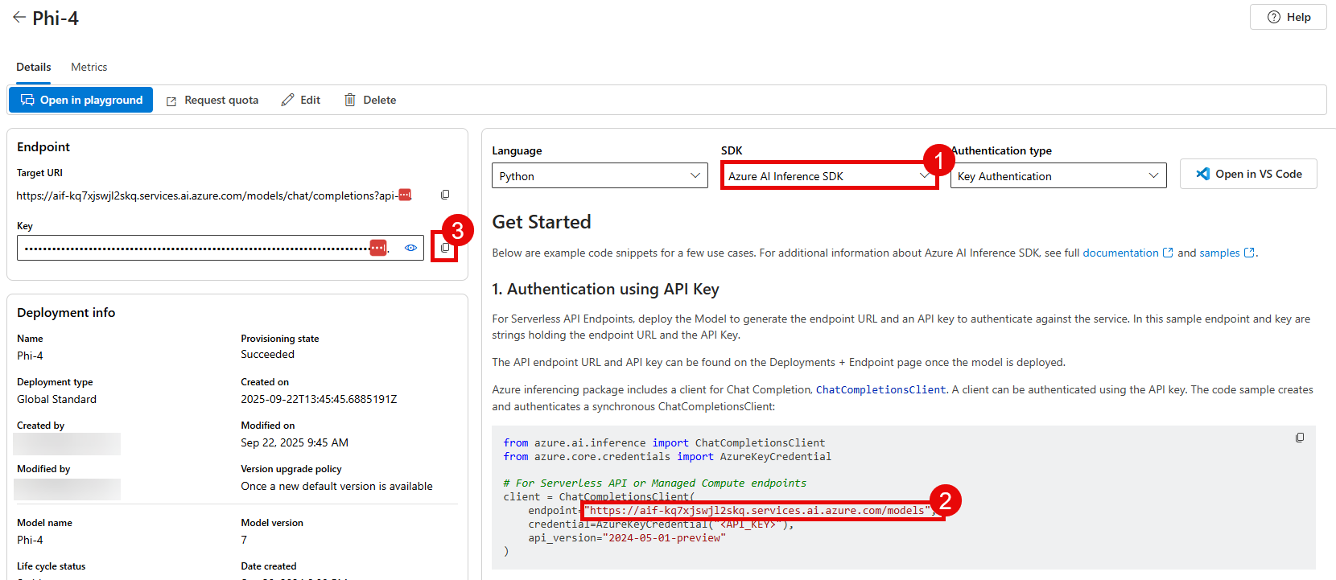Click the Delete trash icon
Image resolution: width=1336 pixels, height=580 pixels.
coord(350,100)
